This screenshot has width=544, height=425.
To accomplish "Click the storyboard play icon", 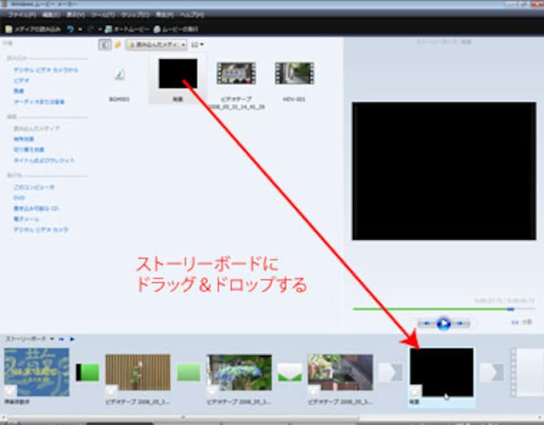I will click(x=72, y=338).
